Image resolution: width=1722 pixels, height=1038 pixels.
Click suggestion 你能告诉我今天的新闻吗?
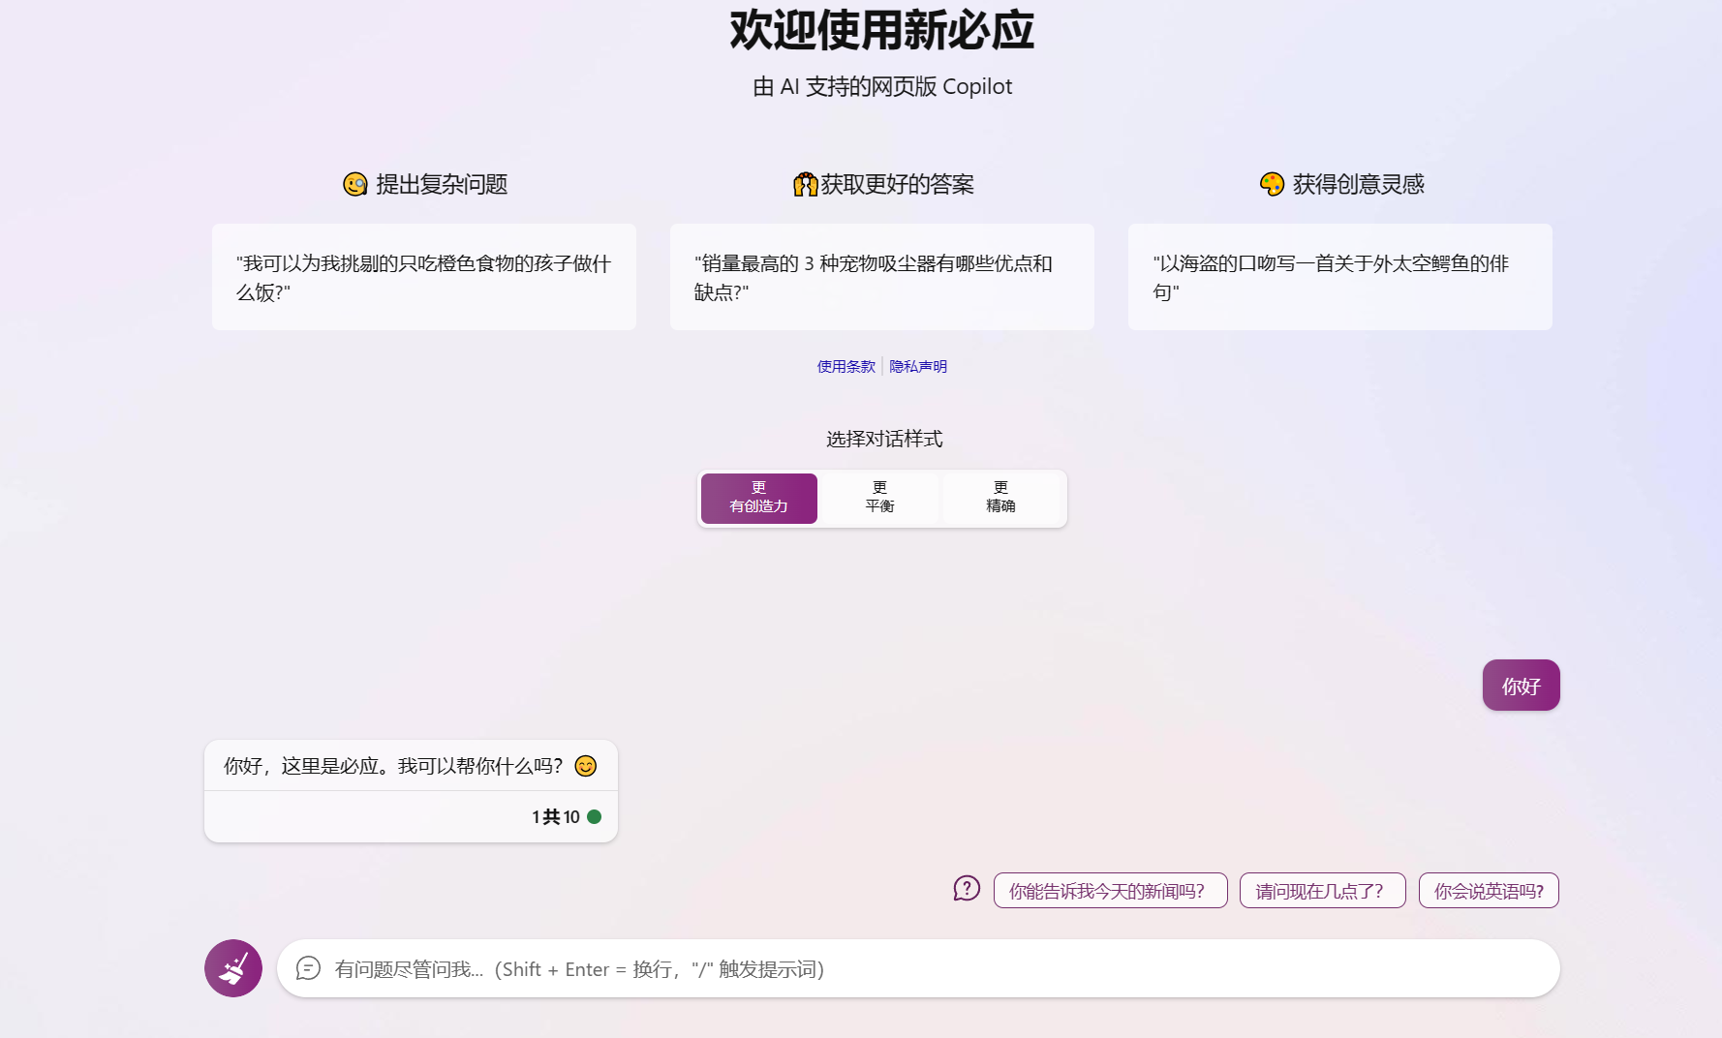[x=1110, y=891]
